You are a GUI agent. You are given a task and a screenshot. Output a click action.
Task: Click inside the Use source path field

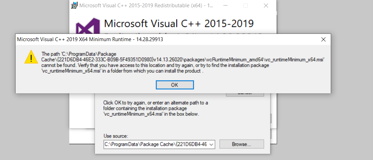pyautogui.click(x=156, y=144)
